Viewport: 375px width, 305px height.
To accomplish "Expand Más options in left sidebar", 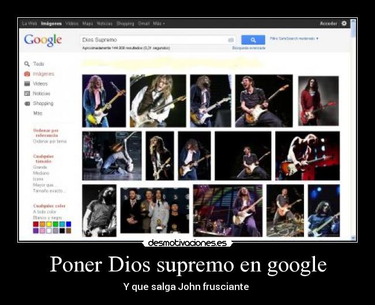I will (x=37, y=113).
